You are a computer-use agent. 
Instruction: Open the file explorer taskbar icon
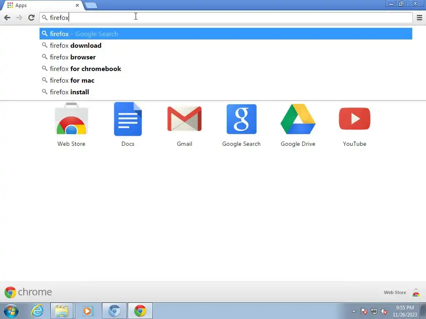(62, 311)
